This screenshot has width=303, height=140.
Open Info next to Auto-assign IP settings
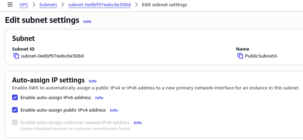coord(92,81)
